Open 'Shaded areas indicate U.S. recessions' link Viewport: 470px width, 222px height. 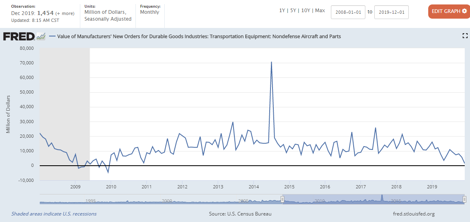click(x=54, y=214)
